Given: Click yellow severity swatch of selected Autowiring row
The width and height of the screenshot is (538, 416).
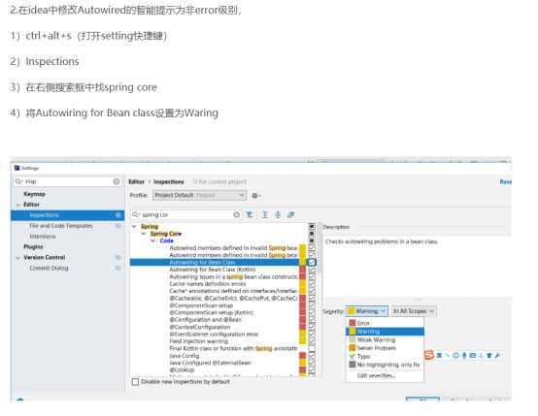Looking at the screenshot, I should click(303, 262).
